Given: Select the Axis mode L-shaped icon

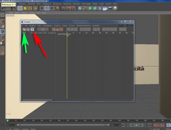Looking at the screenshot, I should [x=2, y=48].
